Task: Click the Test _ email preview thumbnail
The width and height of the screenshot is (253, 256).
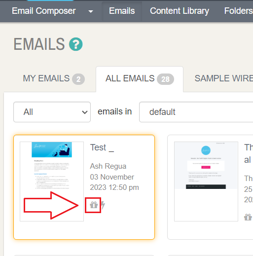Action: pos(52,182)
